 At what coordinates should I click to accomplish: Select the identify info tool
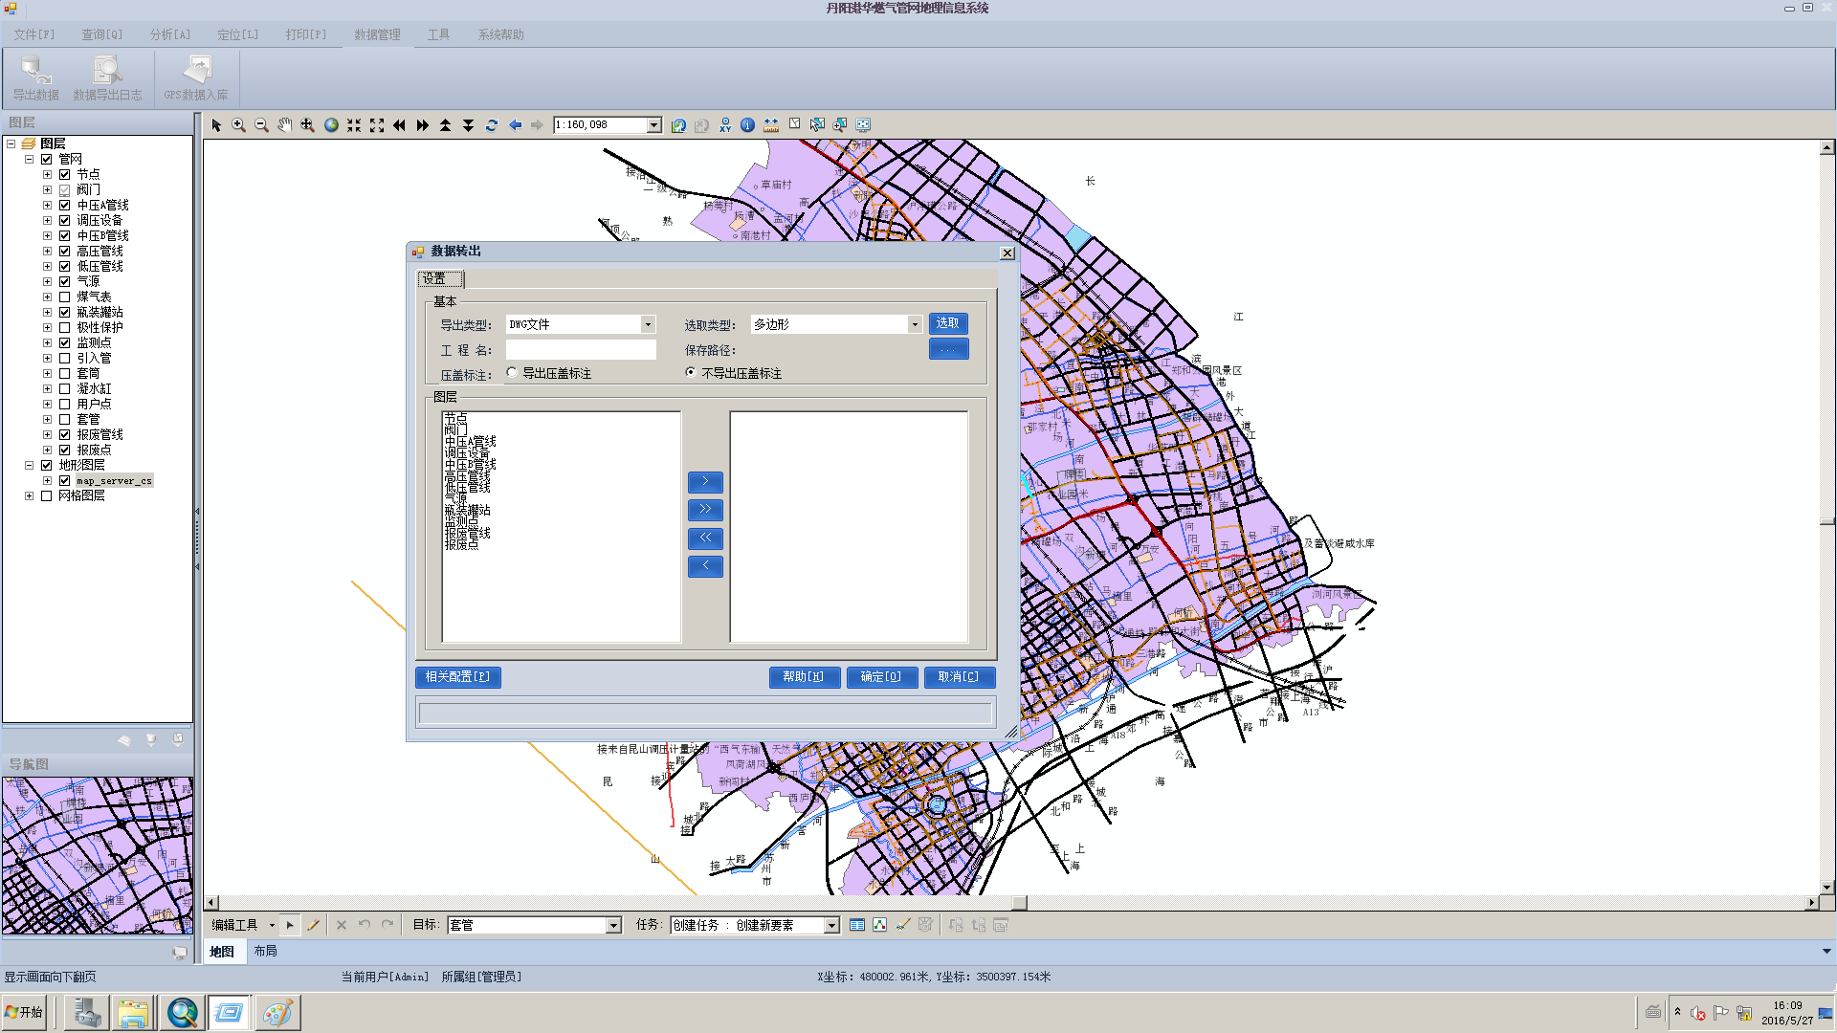[748, 125]
